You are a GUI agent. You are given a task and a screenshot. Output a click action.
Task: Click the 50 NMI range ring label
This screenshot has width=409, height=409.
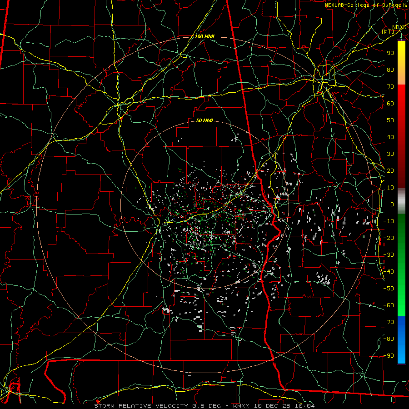[x=204, y=120]
